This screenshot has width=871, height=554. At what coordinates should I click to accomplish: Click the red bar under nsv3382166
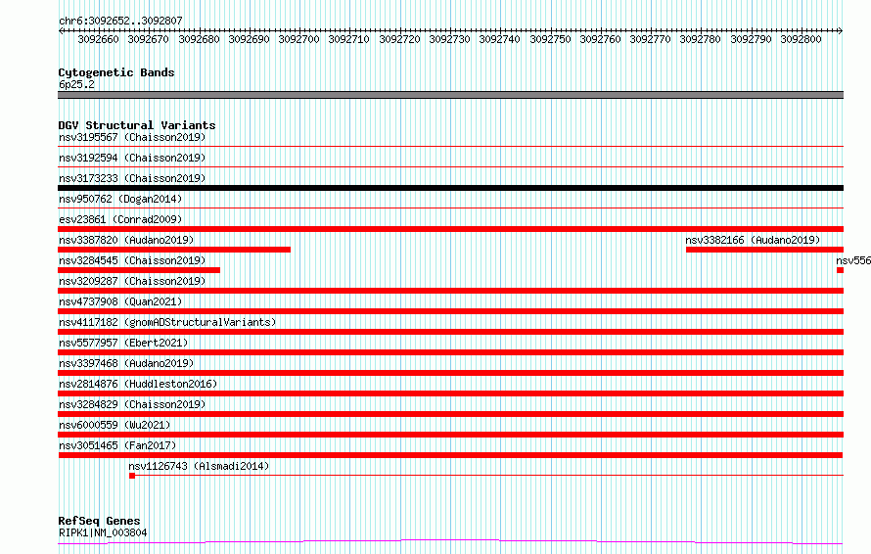765,250
